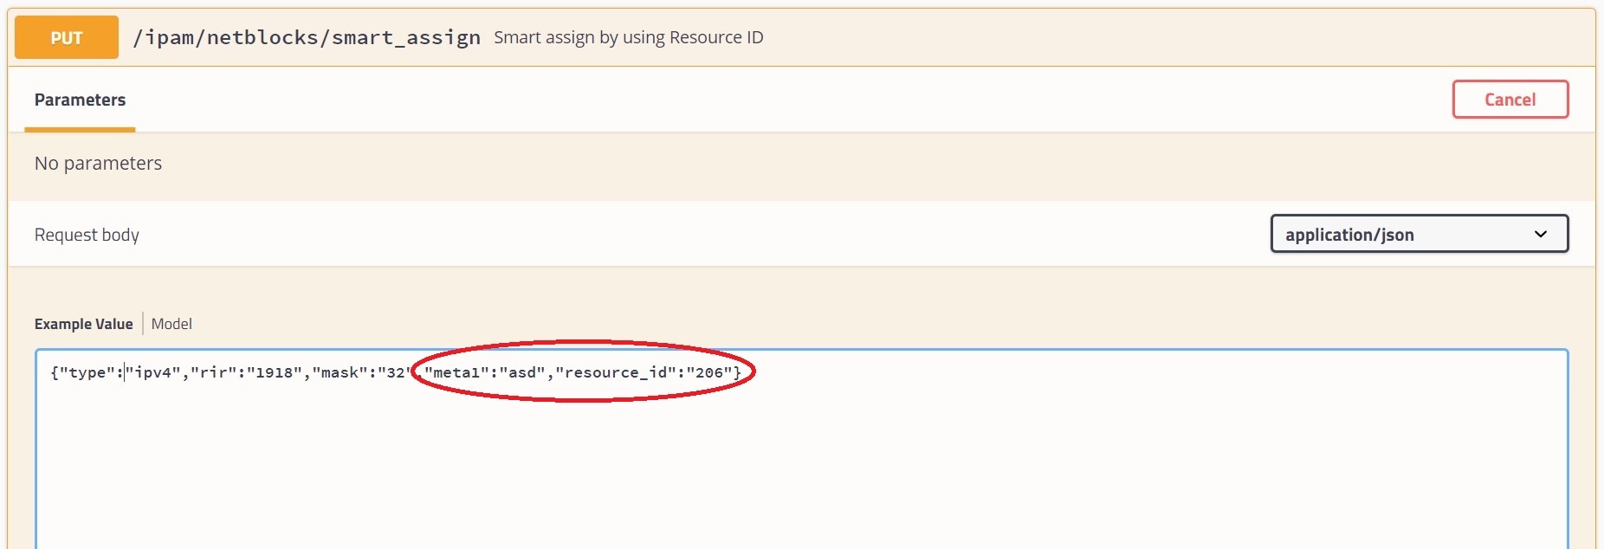
Task: Click the chevron arrow in content type selector
Action: tap(1540, 234)
